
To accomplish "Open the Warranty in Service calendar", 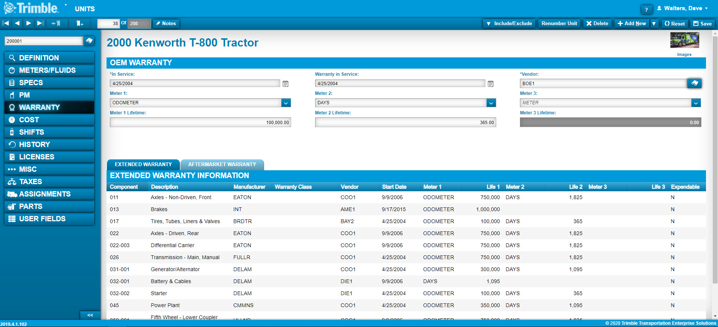I will [491, 84].
